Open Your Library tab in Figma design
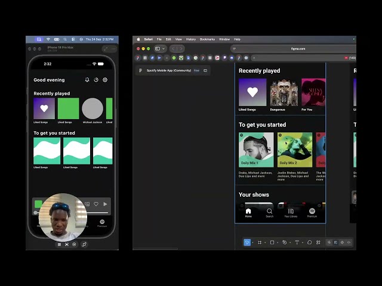The height and width of the screenshot is (286, 382). pos(291,213)
